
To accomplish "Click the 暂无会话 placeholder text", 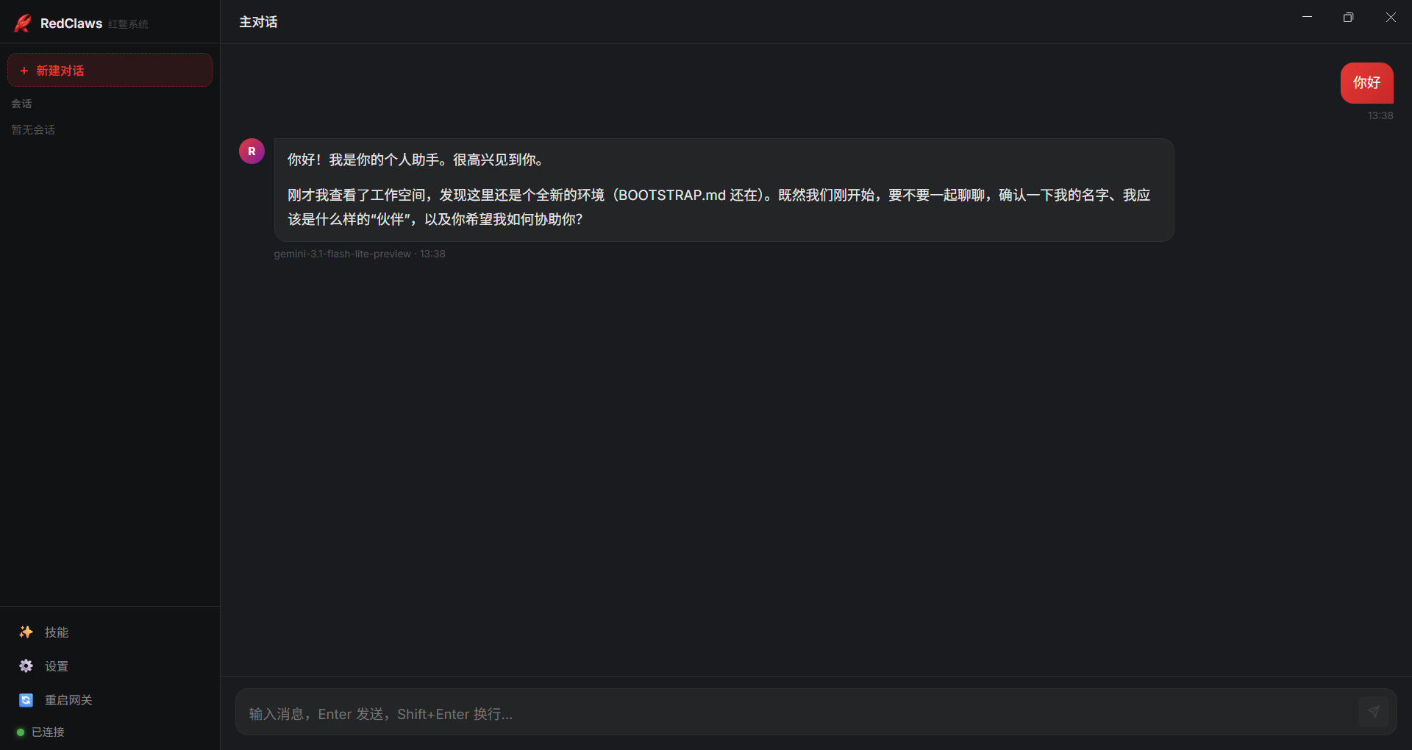I will coord(33,130).
